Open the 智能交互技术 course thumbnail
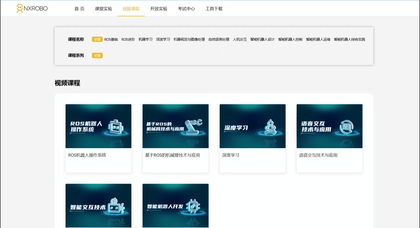This screenshot has height=228, width=420. point(98,205)
